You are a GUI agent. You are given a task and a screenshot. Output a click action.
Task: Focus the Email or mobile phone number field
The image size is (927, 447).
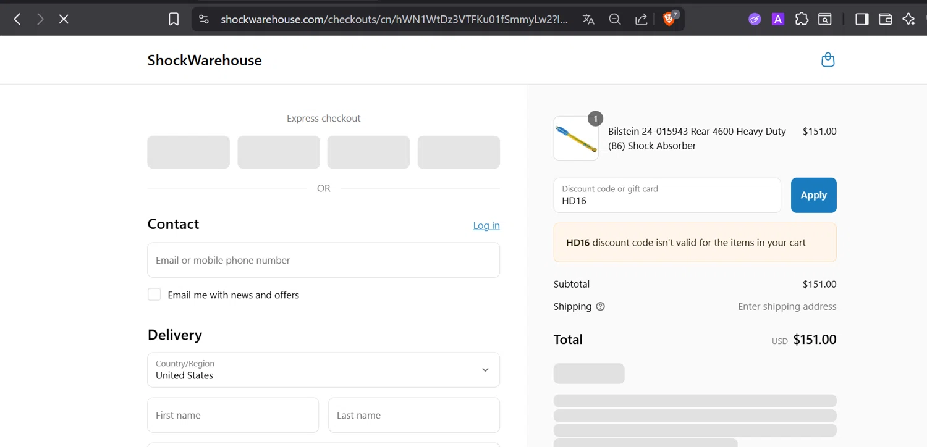pos(323,260)
